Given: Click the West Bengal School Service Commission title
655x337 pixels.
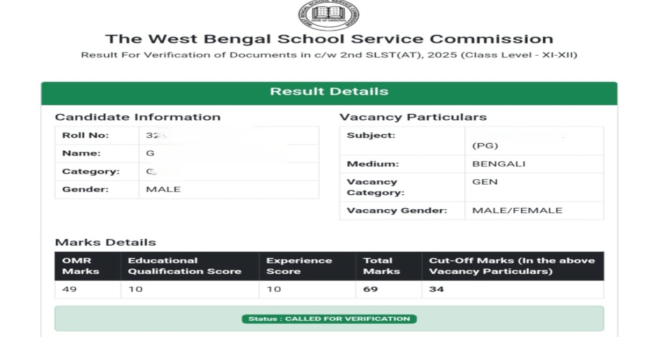Looking at the screenshot, I should point(329,39).
